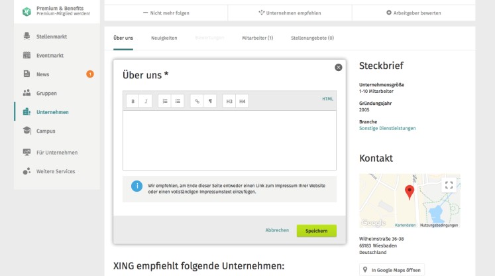Screen dimensions: 495x276
Task: Click the Gruppen sidebar icon
Action: pyautogui.click(x=27, y=93)
